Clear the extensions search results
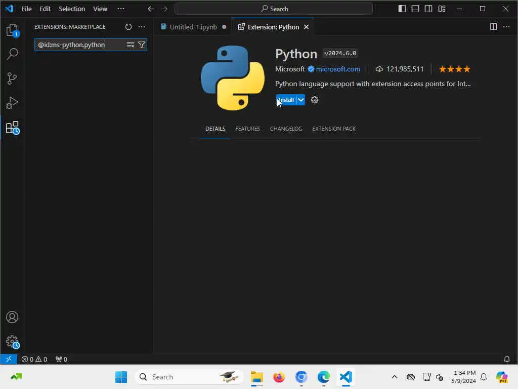This screenshot has height=389, width=518. pos(131,45)
